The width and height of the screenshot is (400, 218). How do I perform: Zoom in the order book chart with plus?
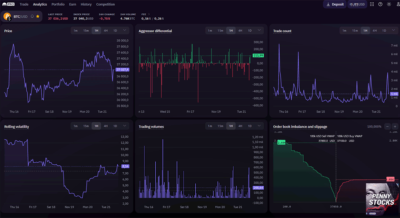coord(395,126)
